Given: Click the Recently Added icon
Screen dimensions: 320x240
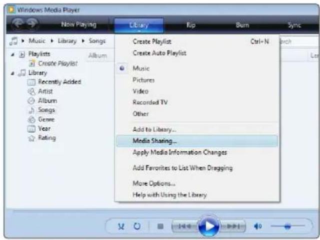Looking at the screenshot, I should tap(31, 82).
